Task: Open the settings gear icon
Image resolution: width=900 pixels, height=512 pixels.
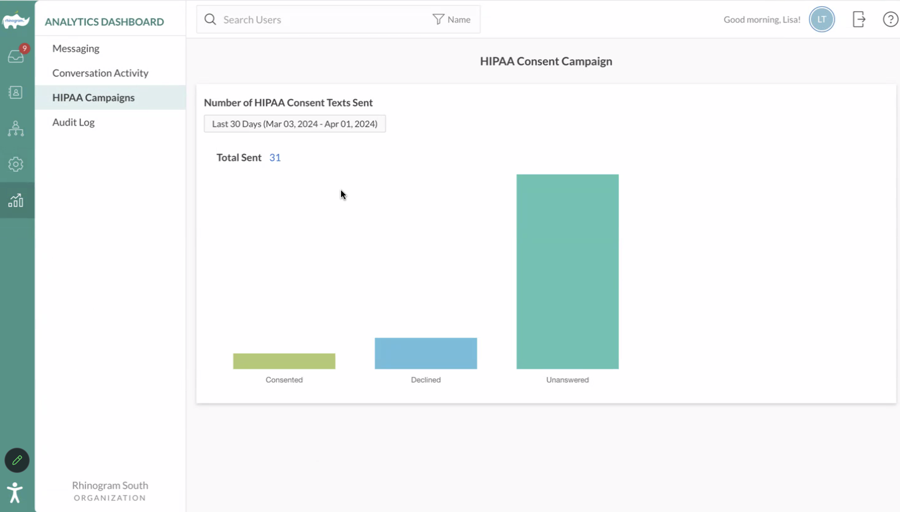Action: (x=16, y=164)
